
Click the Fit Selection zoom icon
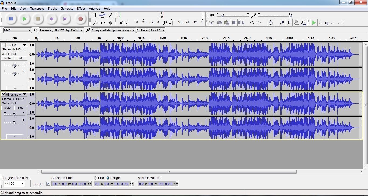tap(296, 23)
